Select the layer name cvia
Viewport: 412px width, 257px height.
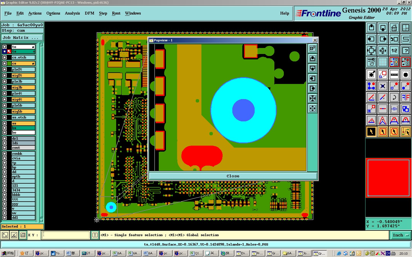[x=23, y=158]
